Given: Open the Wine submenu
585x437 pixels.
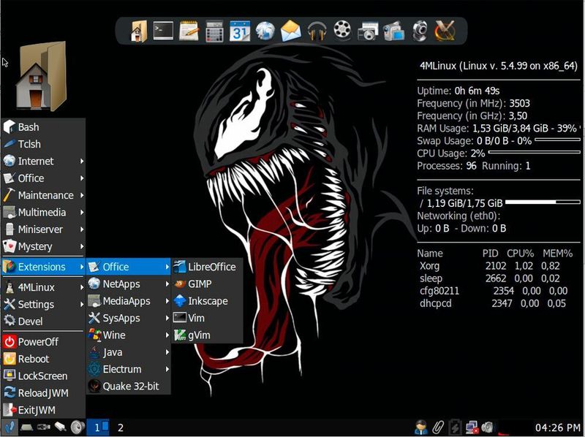Looking at the screenshot, I should point(129,335).
